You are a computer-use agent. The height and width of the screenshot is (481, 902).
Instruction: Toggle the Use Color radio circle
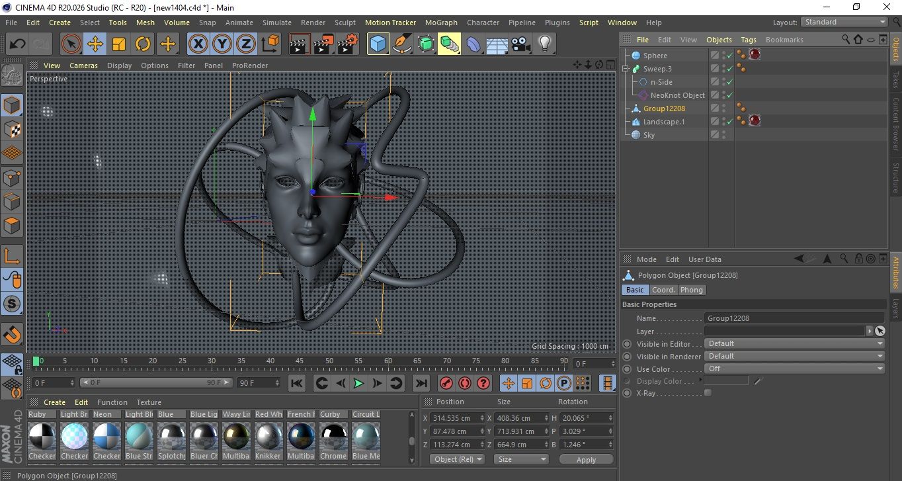coord(627,369)
